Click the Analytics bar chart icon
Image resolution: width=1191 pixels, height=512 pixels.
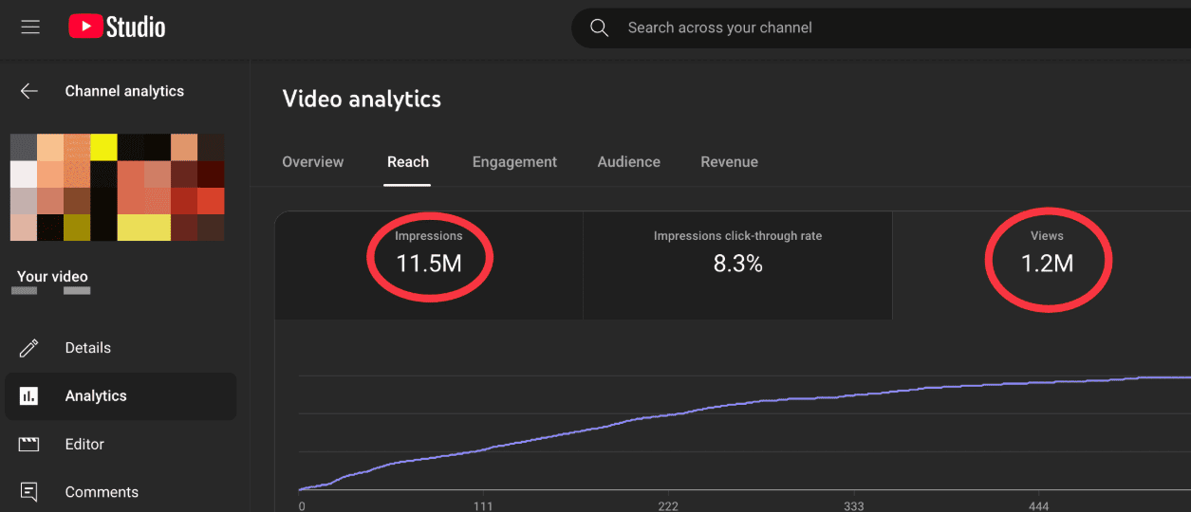[29, 396]
